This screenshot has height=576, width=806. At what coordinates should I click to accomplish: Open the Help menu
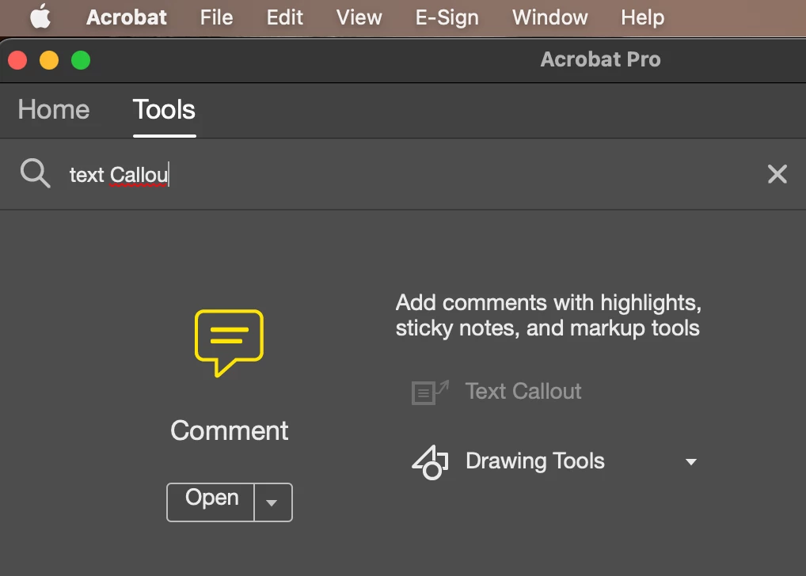[x=643, y=17]
